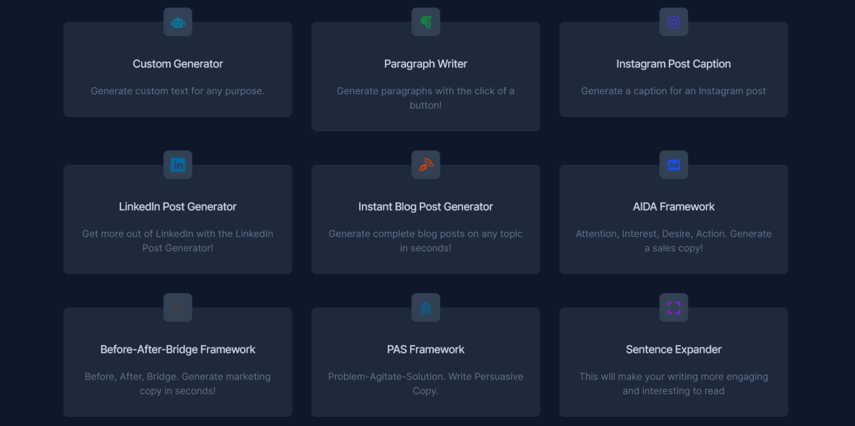Image resolution: width=855 pixels, height=426 pixels.
Task: Select the LinkedIn Post Generator icon
Action: click(177, 164)
